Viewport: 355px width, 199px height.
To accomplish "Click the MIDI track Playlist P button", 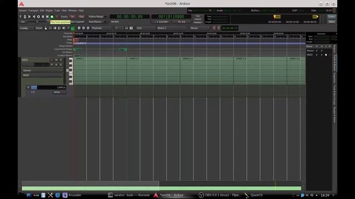I will (x=52, y=65).
